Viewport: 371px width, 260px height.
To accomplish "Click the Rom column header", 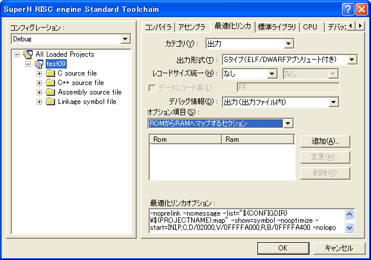I will [x=185, y=139].
